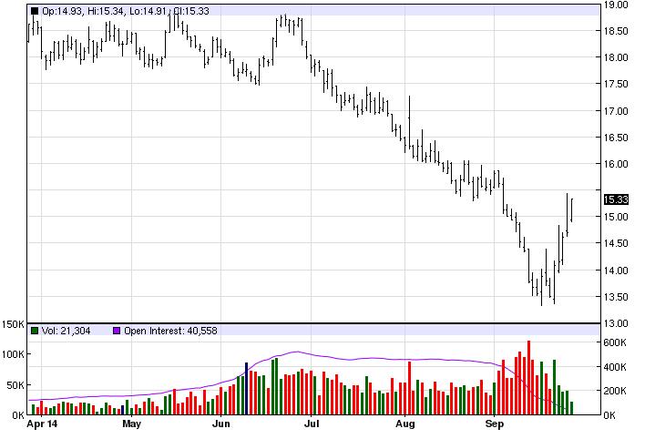Screen dimensions: 645x439
Task: Click the 18.00 price axis label
Action: [x=616, y=57]
